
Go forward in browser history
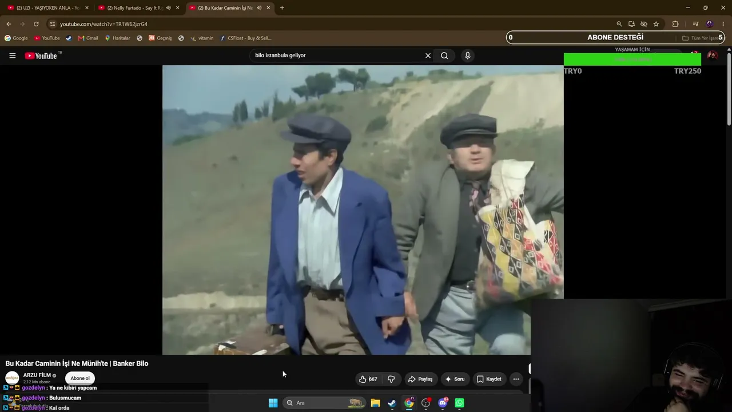point(22,24)
